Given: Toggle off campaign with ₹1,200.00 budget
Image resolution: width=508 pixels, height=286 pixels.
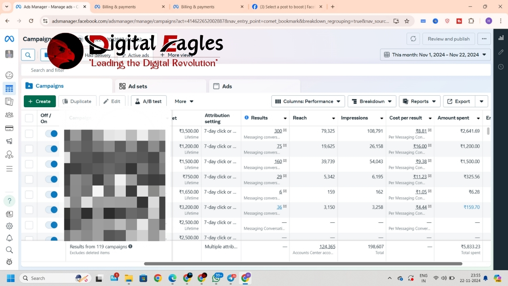Looking at the screenshot, I should pos(51,149).
